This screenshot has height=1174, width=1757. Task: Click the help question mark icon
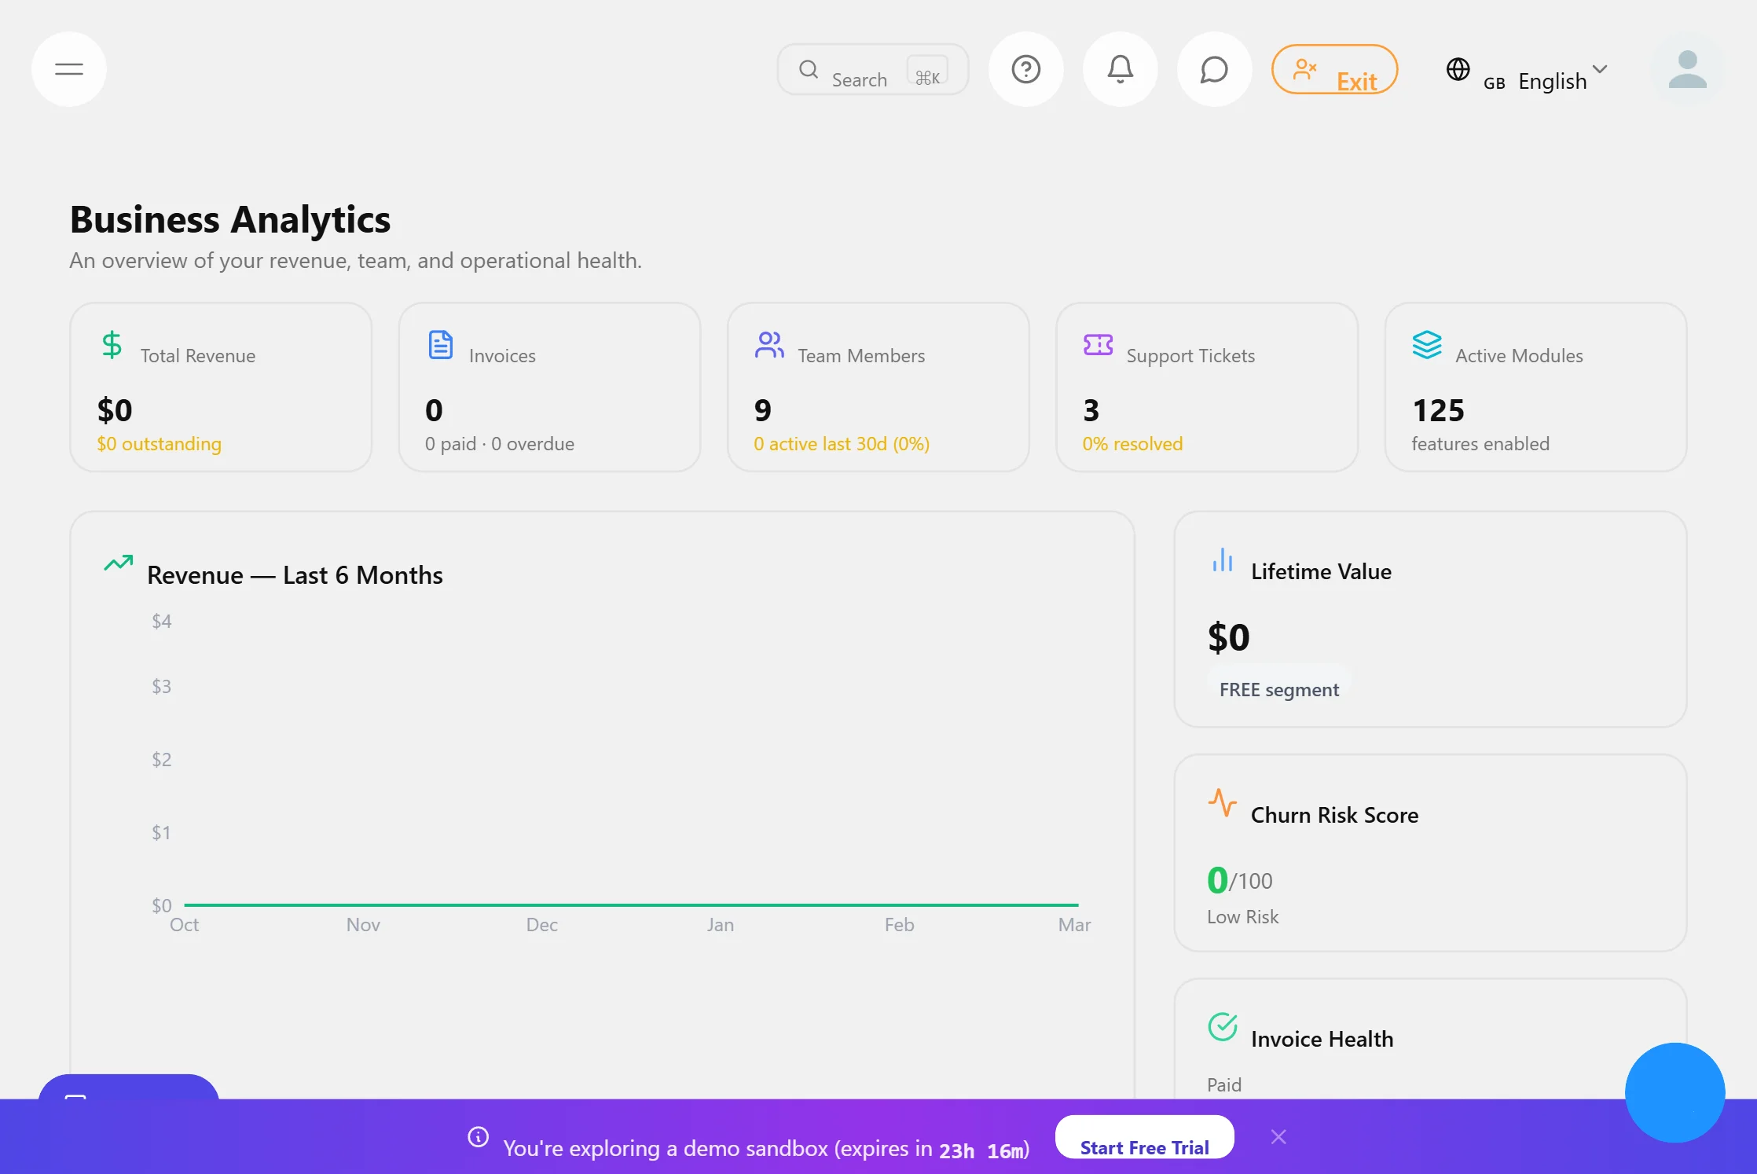pos(1025,69)
